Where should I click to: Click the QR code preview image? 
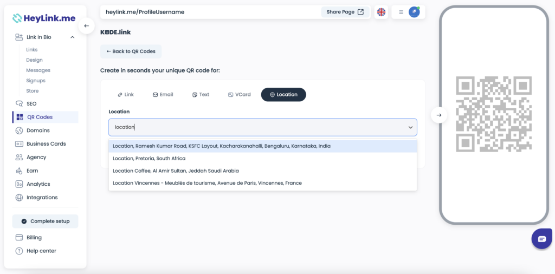tap(494, 114)
